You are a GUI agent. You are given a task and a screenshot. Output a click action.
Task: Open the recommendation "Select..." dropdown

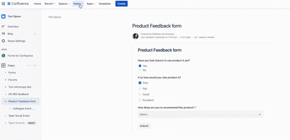pyautogui.click(x=200, y=114)
